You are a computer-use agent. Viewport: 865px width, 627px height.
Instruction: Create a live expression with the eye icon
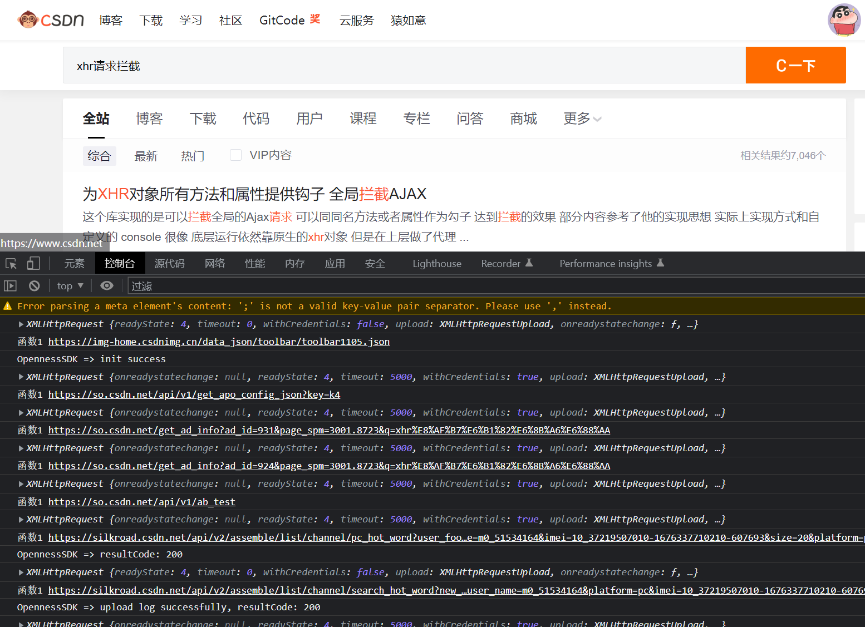point(106,285)
